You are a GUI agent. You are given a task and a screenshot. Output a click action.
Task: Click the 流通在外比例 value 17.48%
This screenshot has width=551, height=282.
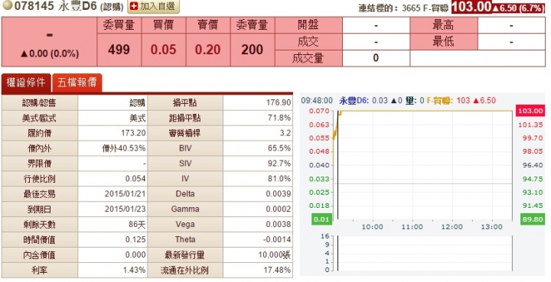coord(277,270)
